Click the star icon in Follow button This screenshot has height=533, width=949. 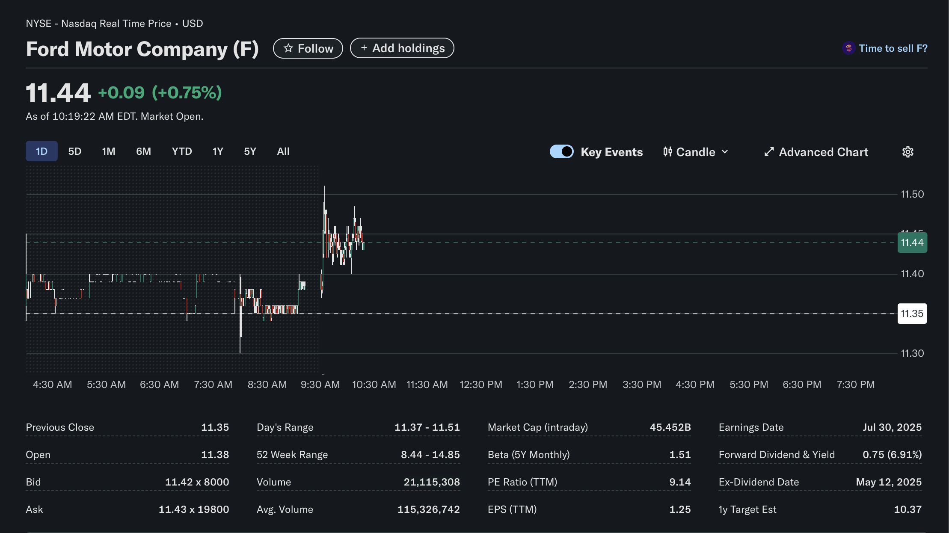point(288,48)
